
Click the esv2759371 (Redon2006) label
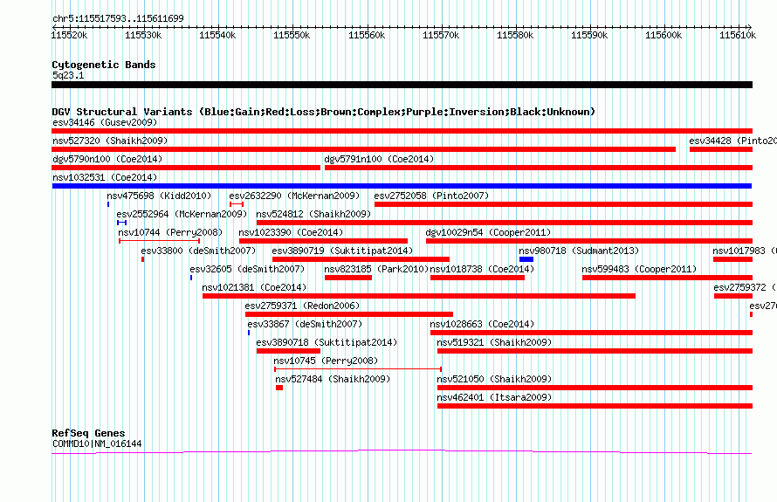click(302, 306)
